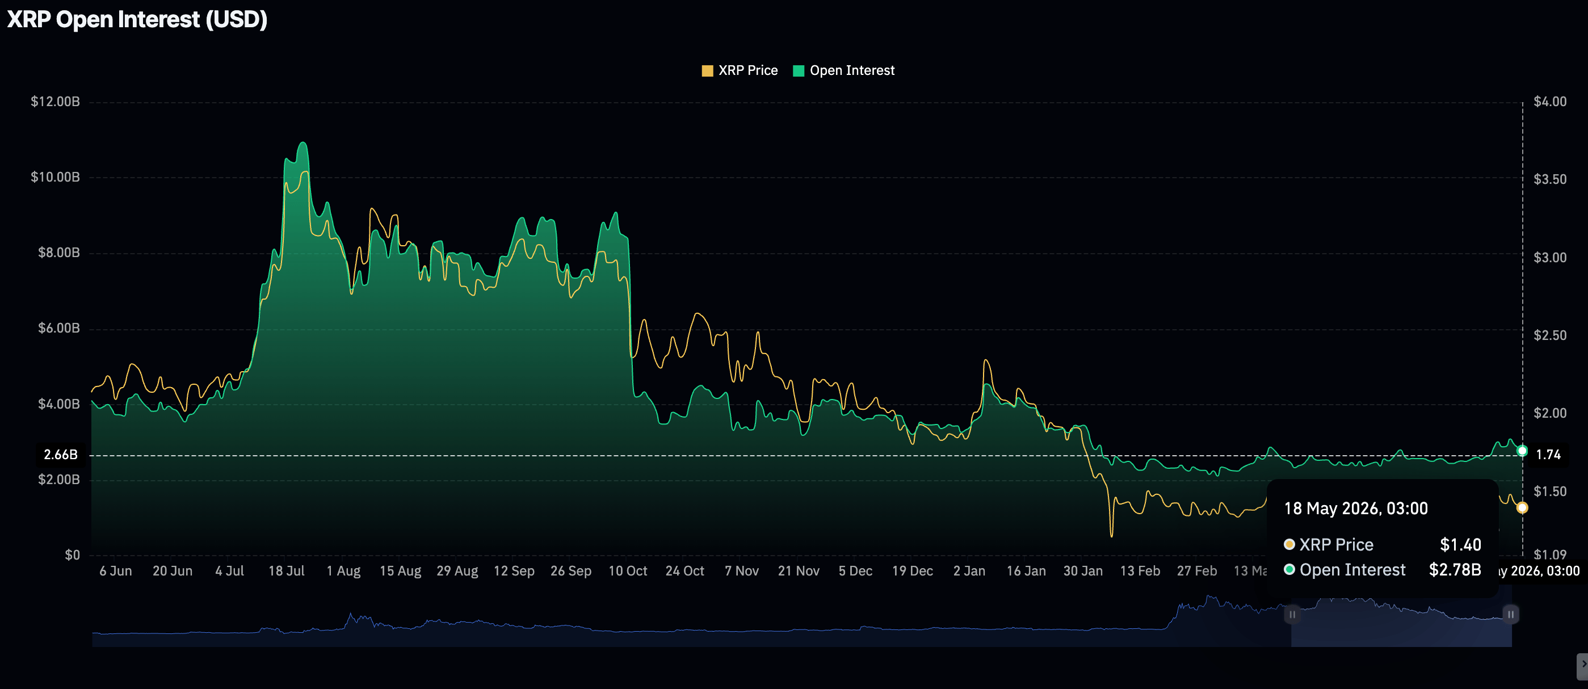1588x689 pixels.
Task: Click the 19 Dec date axis label
Action: point(913,572)
